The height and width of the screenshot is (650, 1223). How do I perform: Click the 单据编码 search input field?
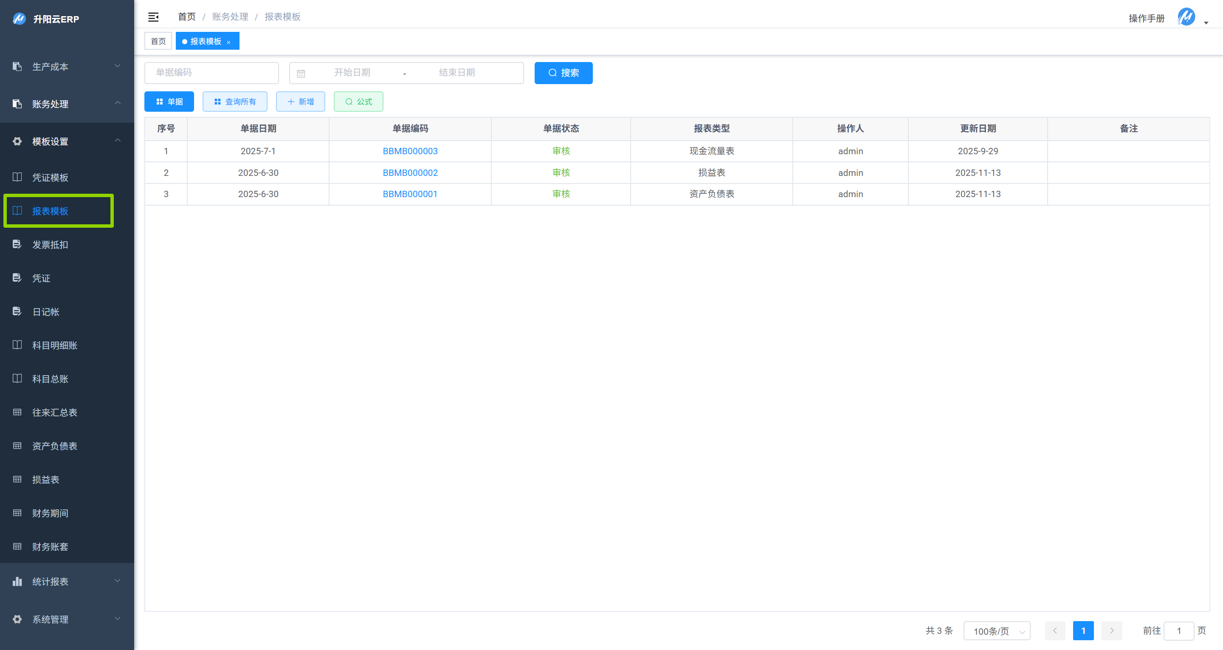[211, 73]
